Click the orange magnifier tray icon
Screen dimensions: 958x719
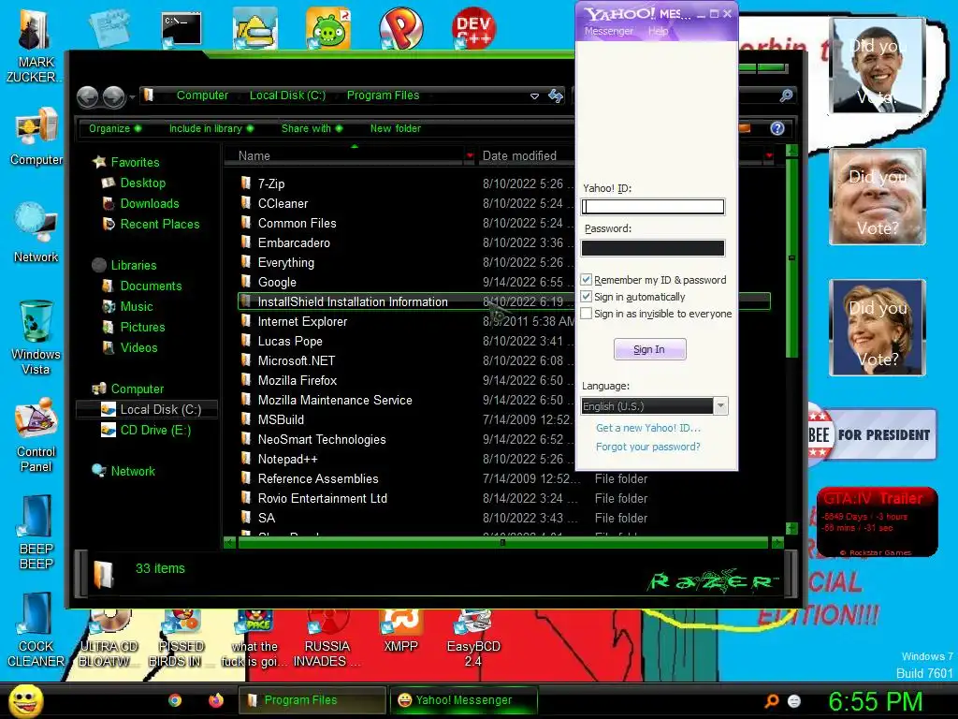tap(772, 700)
